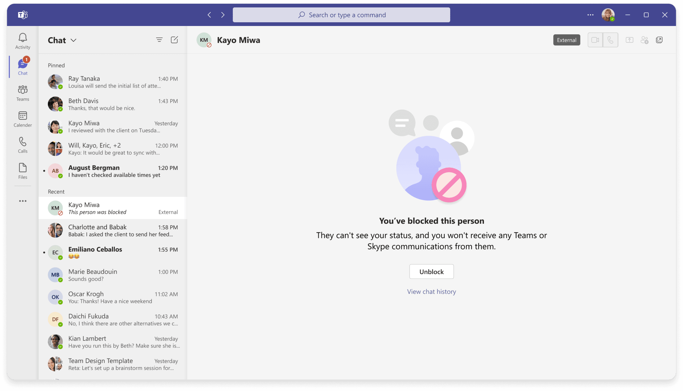Open the Activity bell icon
This screenshot has height=391, width=683.
coord(23,41)
